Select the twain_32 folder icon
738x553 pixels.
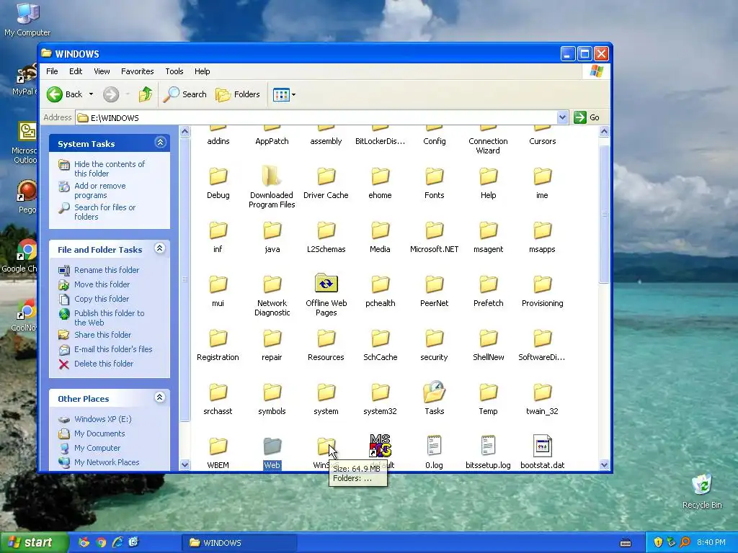point(542,392)
